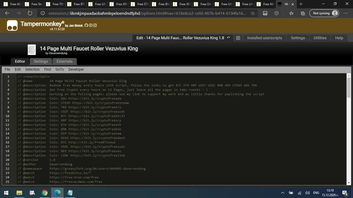The image size is (353, 198).
Task: Open the GitHub icon beside Jan Biniok
Action: coord(86,25)
